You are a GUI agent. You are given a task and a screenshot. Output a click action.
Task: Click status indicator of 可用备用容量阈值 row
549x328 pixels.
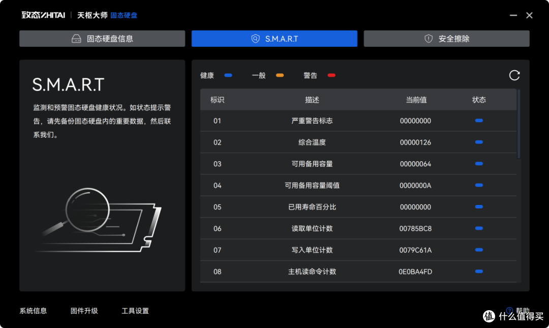[x=479, y=185]
